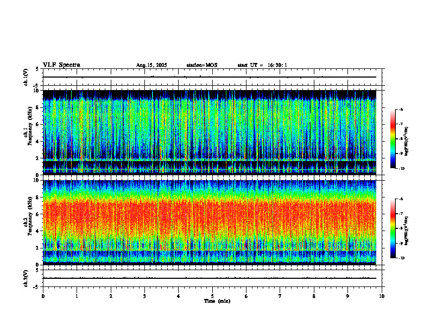Click time axis tick label "9"
Screen dimensions: 430x332
coord(347,296)
